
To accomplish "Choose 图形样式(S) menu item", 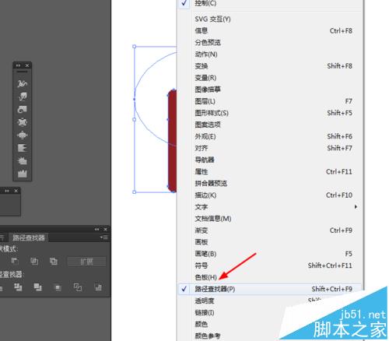I will coord(270,113).
